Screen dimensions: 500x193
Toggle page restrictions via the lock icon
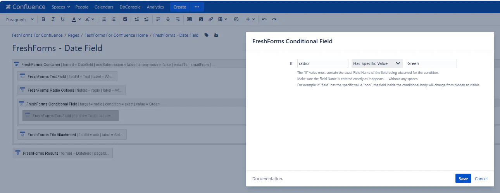click(x=216, y=35)
